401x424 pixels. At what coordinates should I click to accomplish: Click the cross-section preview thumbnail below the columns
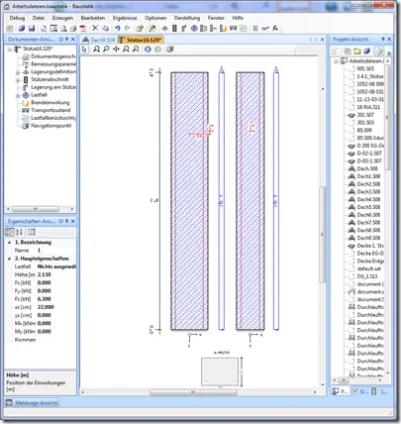coord(220,371)
